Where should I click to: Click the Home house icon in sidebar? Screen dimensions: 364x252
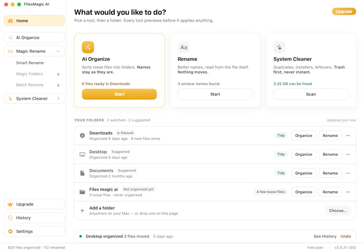[10, 21]
